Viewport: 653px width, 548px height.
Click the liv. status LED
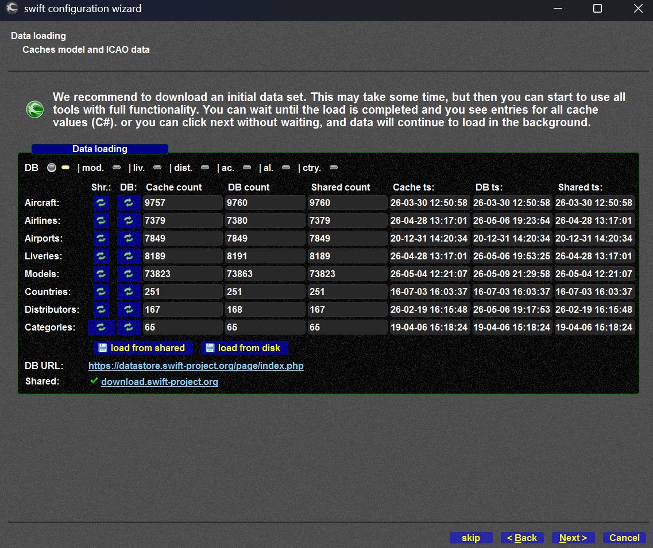point(157,168)
